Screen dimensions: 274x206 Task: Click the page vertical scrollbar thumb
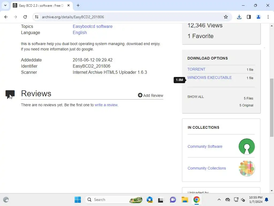(272, 107)
